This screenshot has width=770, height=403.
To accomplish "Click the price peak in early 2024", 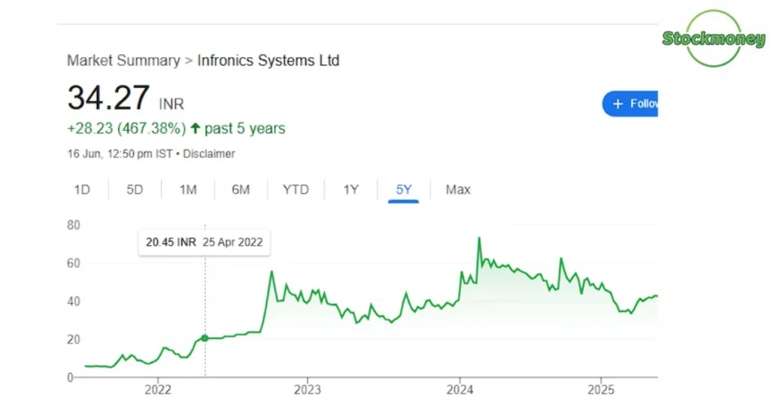I will 479,238.
